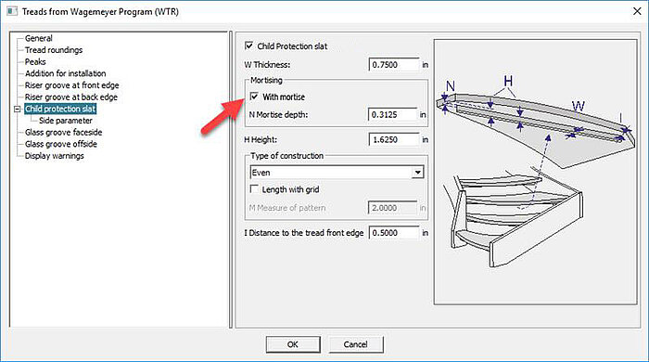Click the dropdown arrow beside Even
This screenshot has width=649, height=362.
tap(418, 173)
